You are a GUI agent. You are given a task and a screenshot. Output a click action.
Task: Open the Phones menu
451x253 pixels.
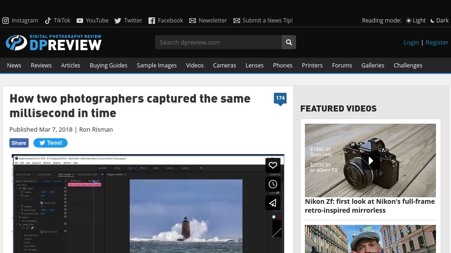point(283,66)
